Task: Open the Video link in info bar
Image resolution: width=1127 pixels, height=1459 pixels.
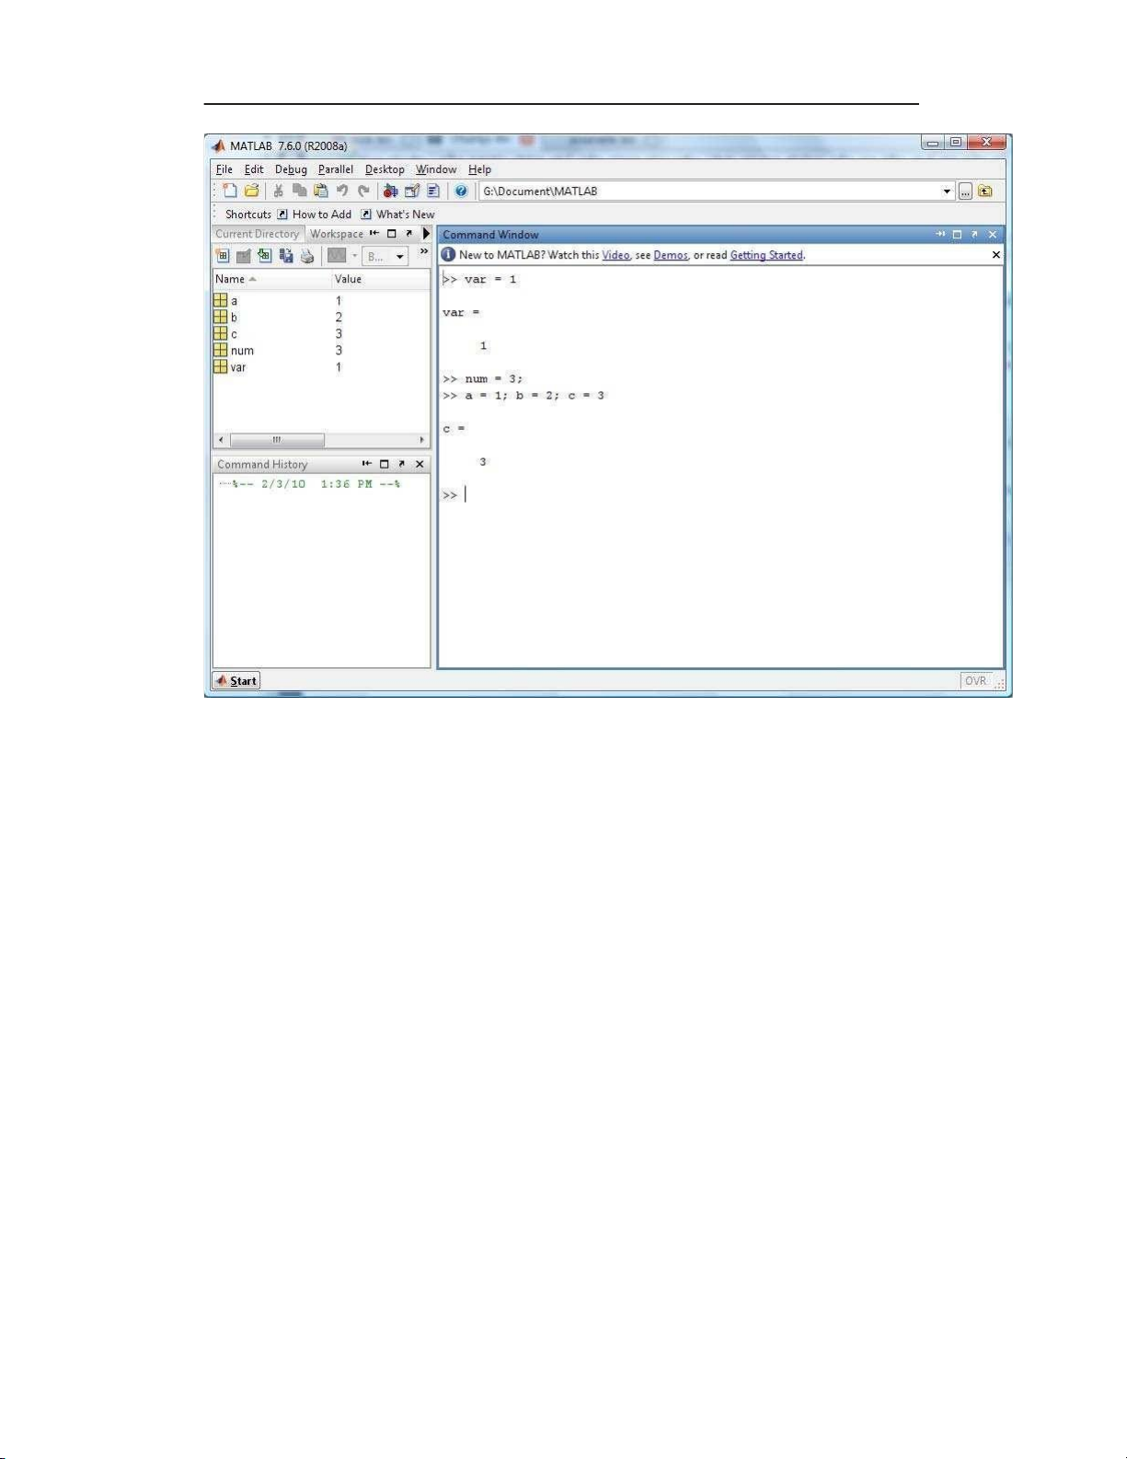Action: click(x=615, y=255)
